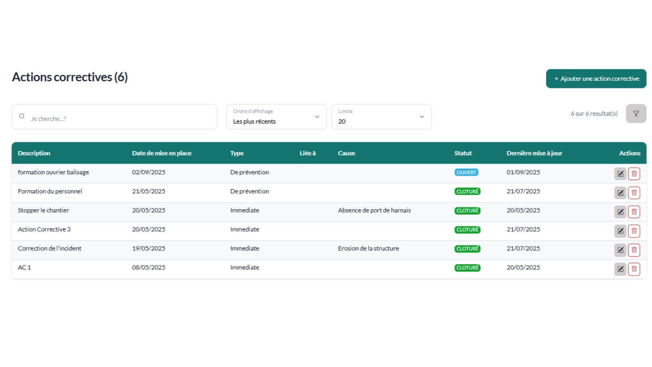Delete the 'AC 1' corrective action

(634, 269)
